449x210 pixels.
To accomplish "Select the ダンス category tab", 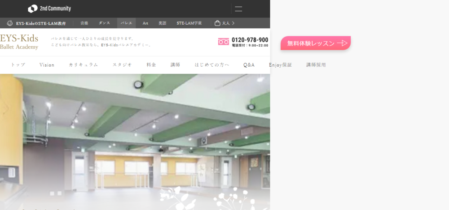I will point(104,23).
